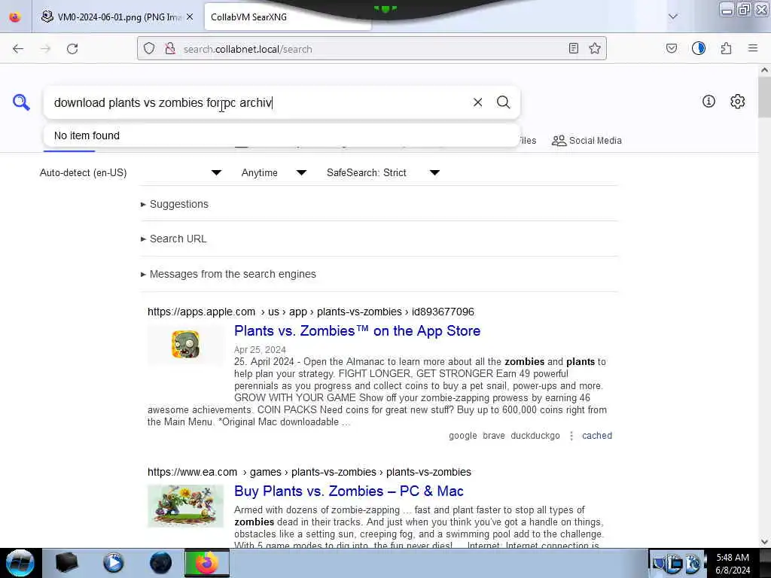771x578 pixels.
Task: Open Plants vs. Zombies on the App Store link
Action: click(357, 331)
